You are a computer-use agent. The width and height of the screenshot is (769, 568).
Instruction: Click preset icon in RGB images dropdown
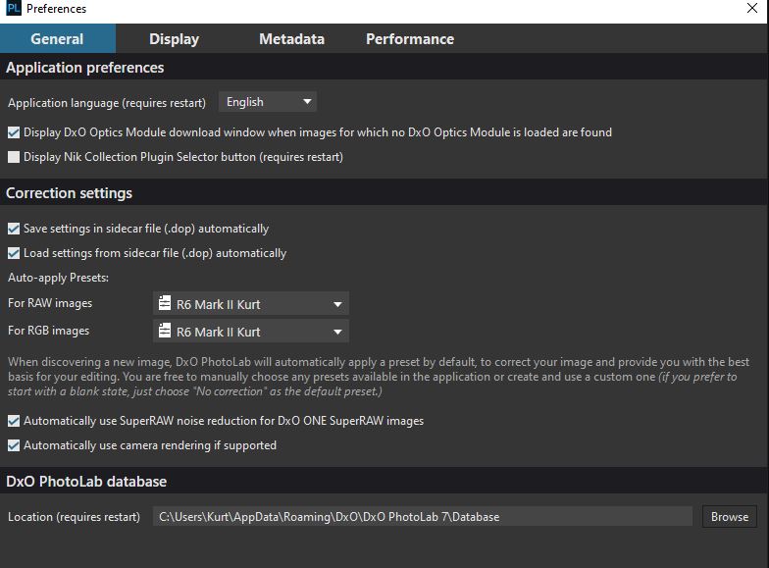pos(165,332)
